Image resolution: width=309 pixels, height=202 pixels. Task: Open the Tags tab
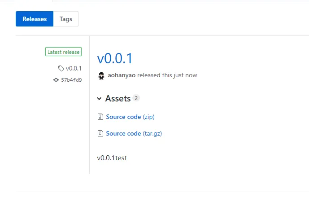tap(66, 19)
